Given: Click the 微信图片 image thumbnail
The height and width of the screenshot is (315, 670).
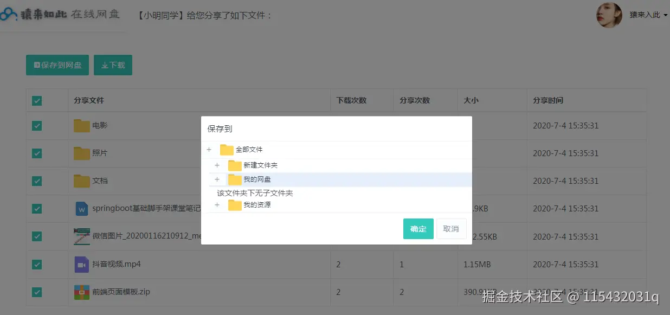Looking at the screenshot, I should coord(81,236).
